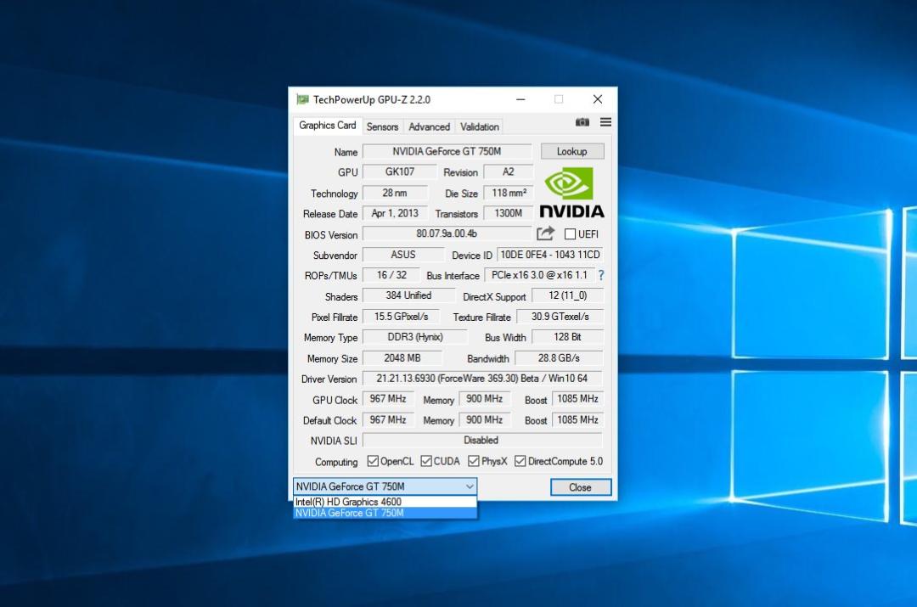917x607 pixels.
Task: Click the Memory Size value 2048 MB
Action: point(402,358)
